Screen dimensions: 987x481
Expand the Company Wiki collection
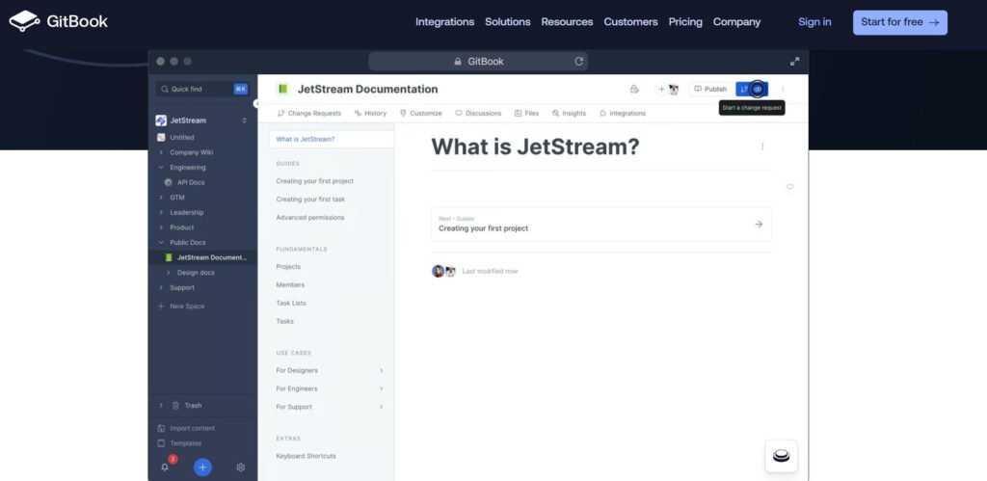161,152
